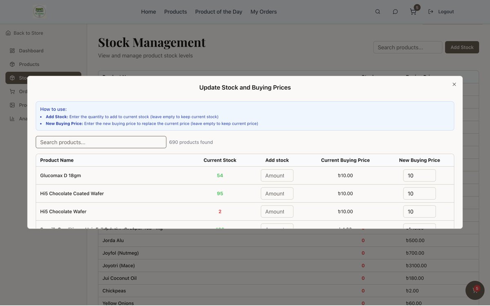Click the image icon in sidebar
490x306 pixels.
12,105
